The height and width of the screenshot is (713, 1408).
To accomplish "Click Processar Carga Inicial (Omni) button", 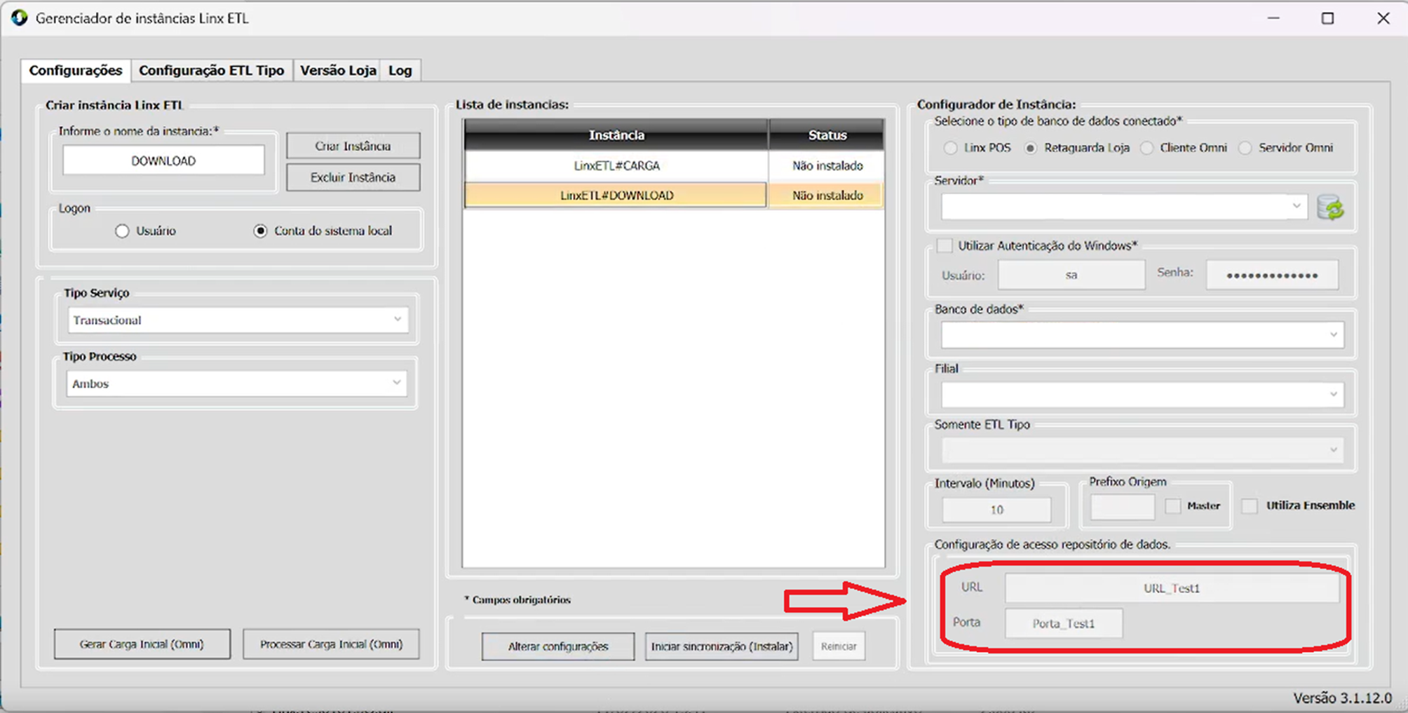I will coord(331,644).
